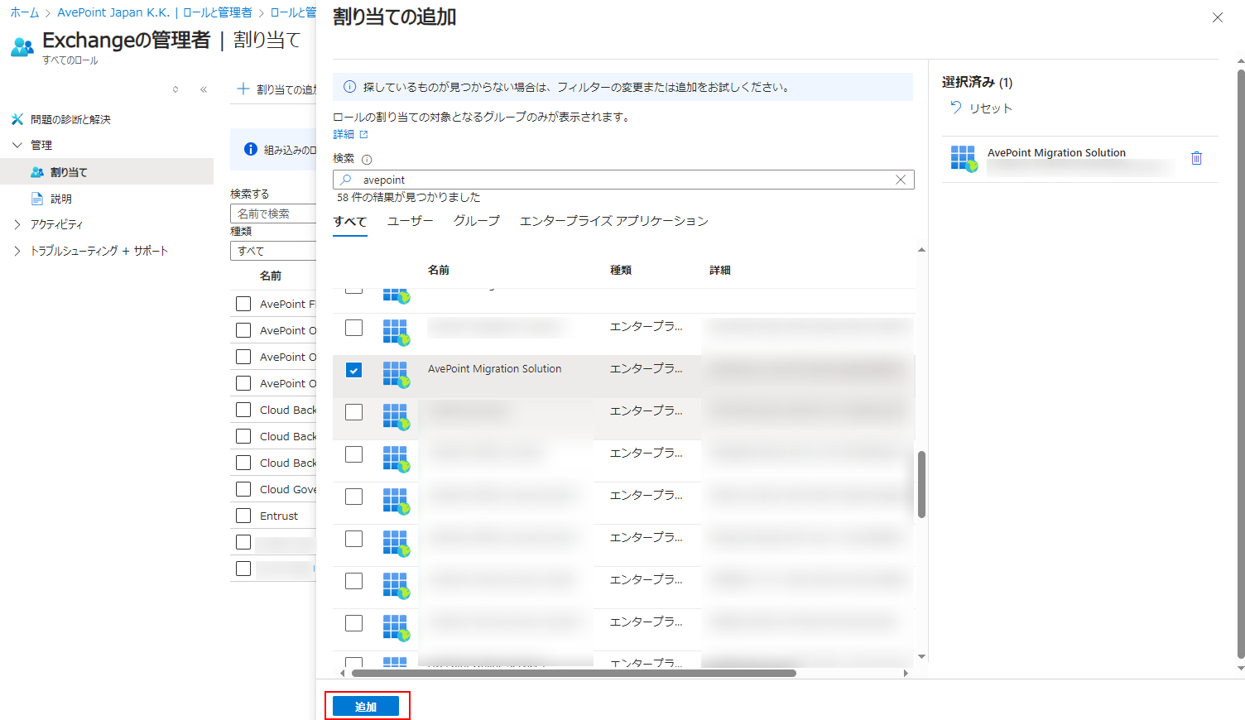
Task: Click the AvePoint Migration Solution name in list
Action: point(494,369)
